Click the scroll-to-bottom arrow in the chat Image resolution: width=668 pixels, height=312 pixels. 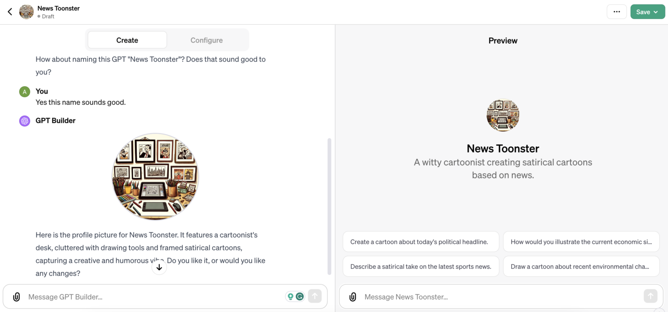pos(159,266)
